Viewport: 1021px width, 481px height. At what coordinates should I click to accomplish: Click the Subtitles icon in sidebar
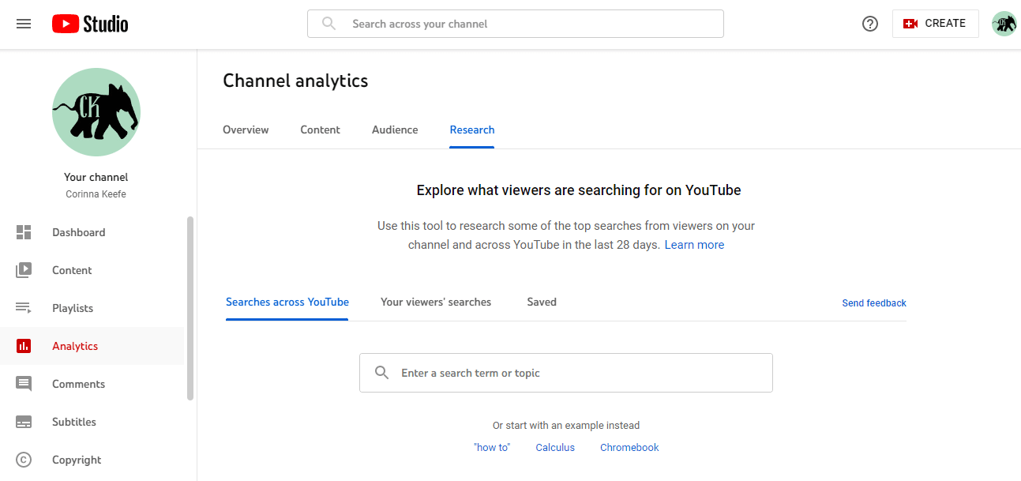tap(24, 422)
